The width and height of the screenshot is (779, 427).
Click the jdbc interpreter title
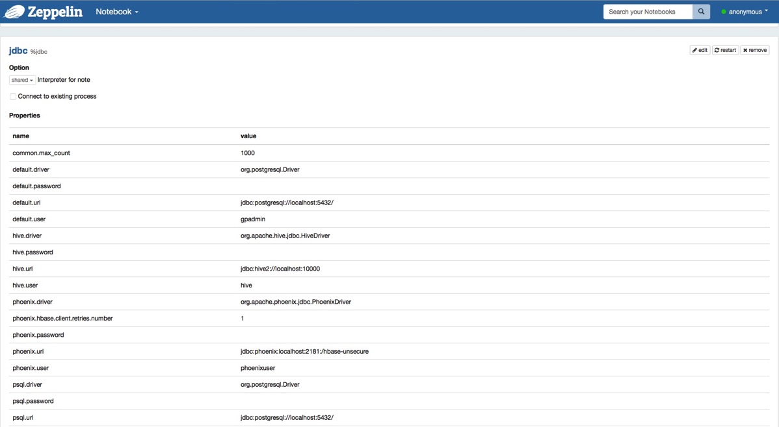[x=18, y=51]
